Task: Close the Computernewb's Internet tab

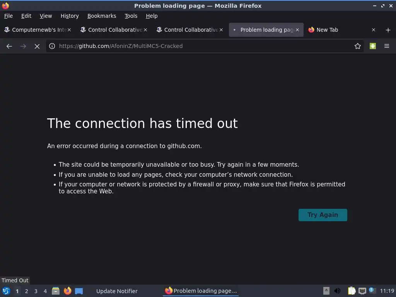Action: click(x=69, y=30)
